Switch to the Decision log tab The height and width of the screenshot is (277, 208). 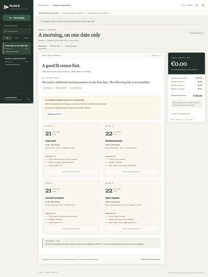click(x=56, y=46)
